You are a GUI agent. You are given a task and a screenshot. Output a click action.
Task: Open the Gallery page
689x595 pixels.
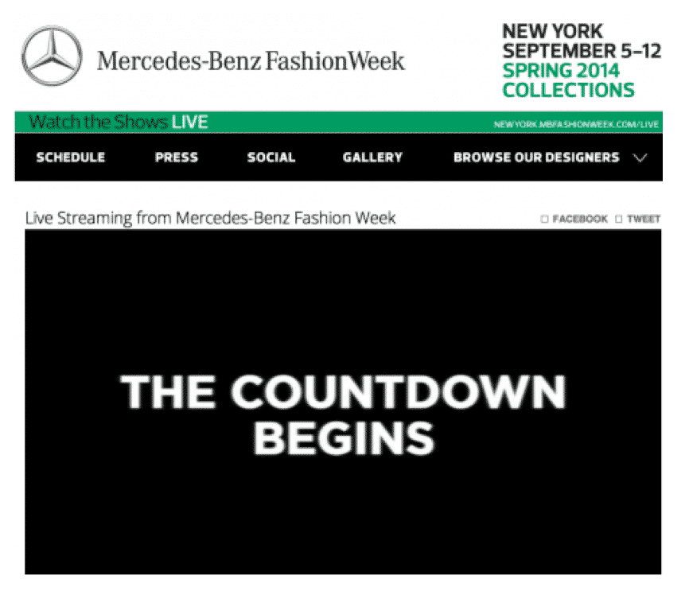click(x=372, y=157)
